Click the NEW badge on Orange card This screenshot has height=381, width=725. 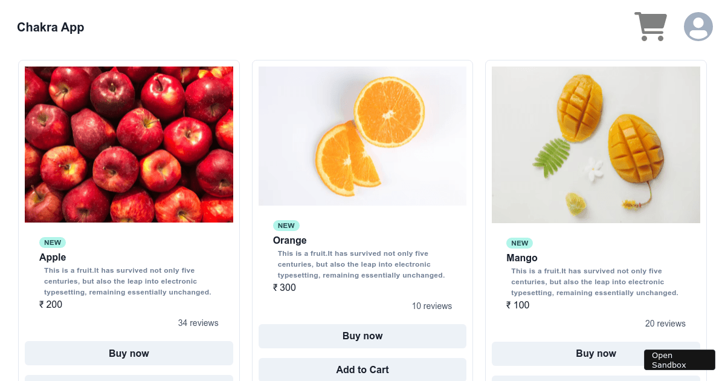coord(286,225)
